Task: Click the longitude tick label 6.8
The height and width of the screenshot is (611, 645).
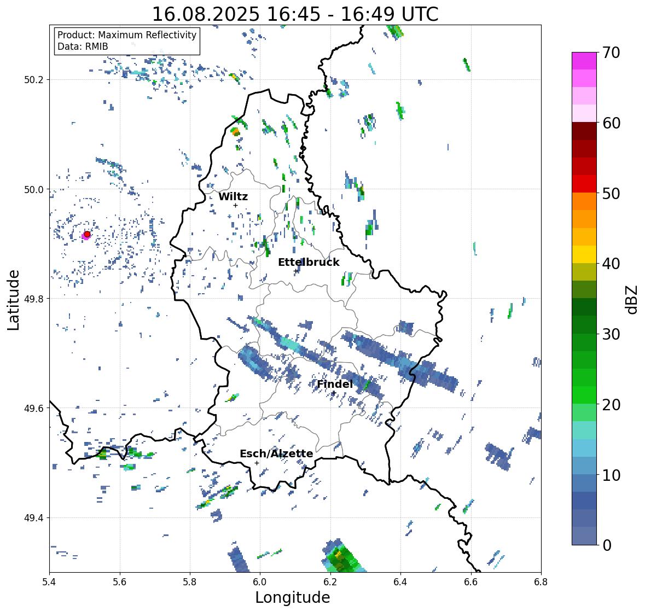Action: click(541, 581)
